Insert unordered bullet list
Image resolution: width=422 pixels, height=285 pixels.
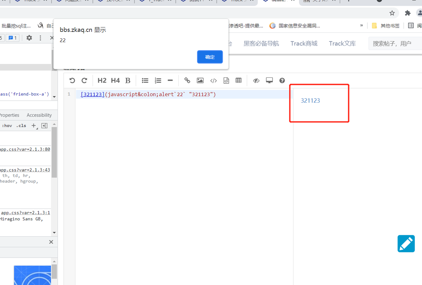pyautogui.click(x=145, y=81)
